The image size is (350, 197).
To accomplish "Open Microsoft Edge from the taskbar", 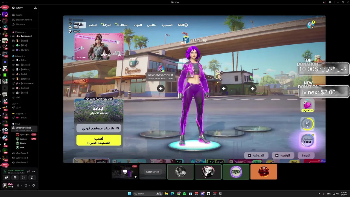I will (172, 194).
